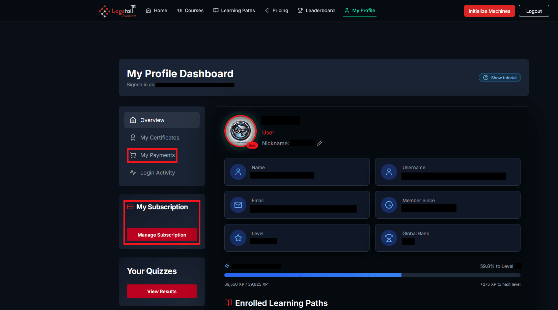Click the star icon in the Level card
This screenshot has width=558, height=310.
238,238
